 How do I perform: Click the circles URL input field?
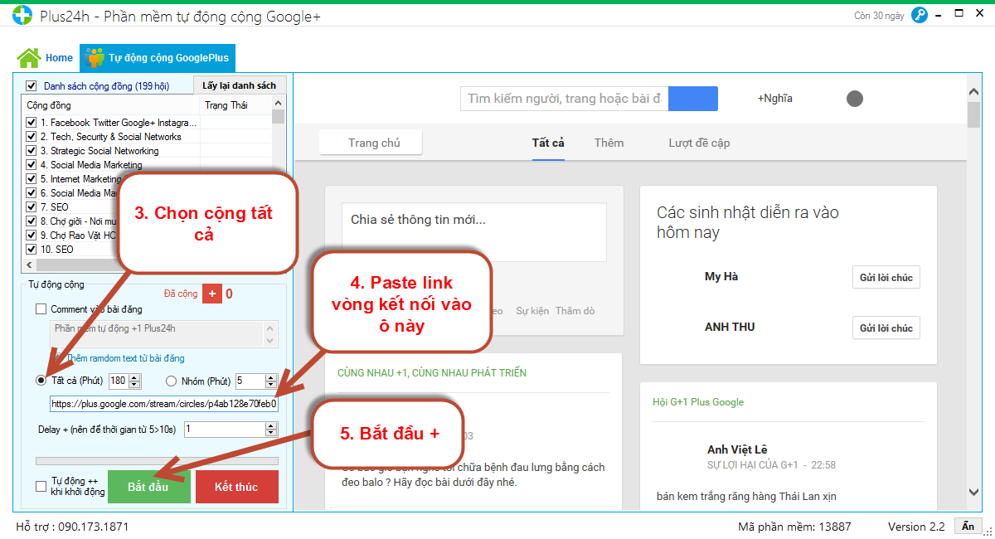(164, 404)
